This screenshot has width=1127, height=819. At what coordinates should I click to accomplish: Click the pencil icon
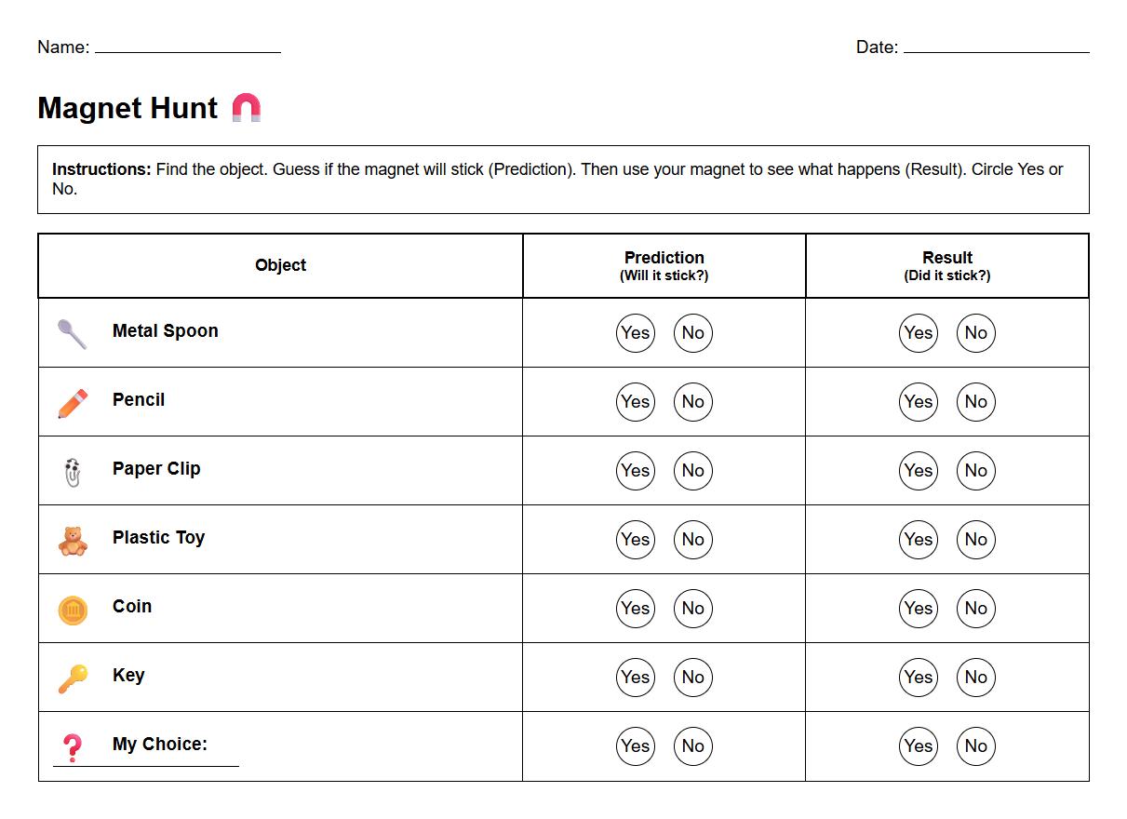tap(73, 403)
